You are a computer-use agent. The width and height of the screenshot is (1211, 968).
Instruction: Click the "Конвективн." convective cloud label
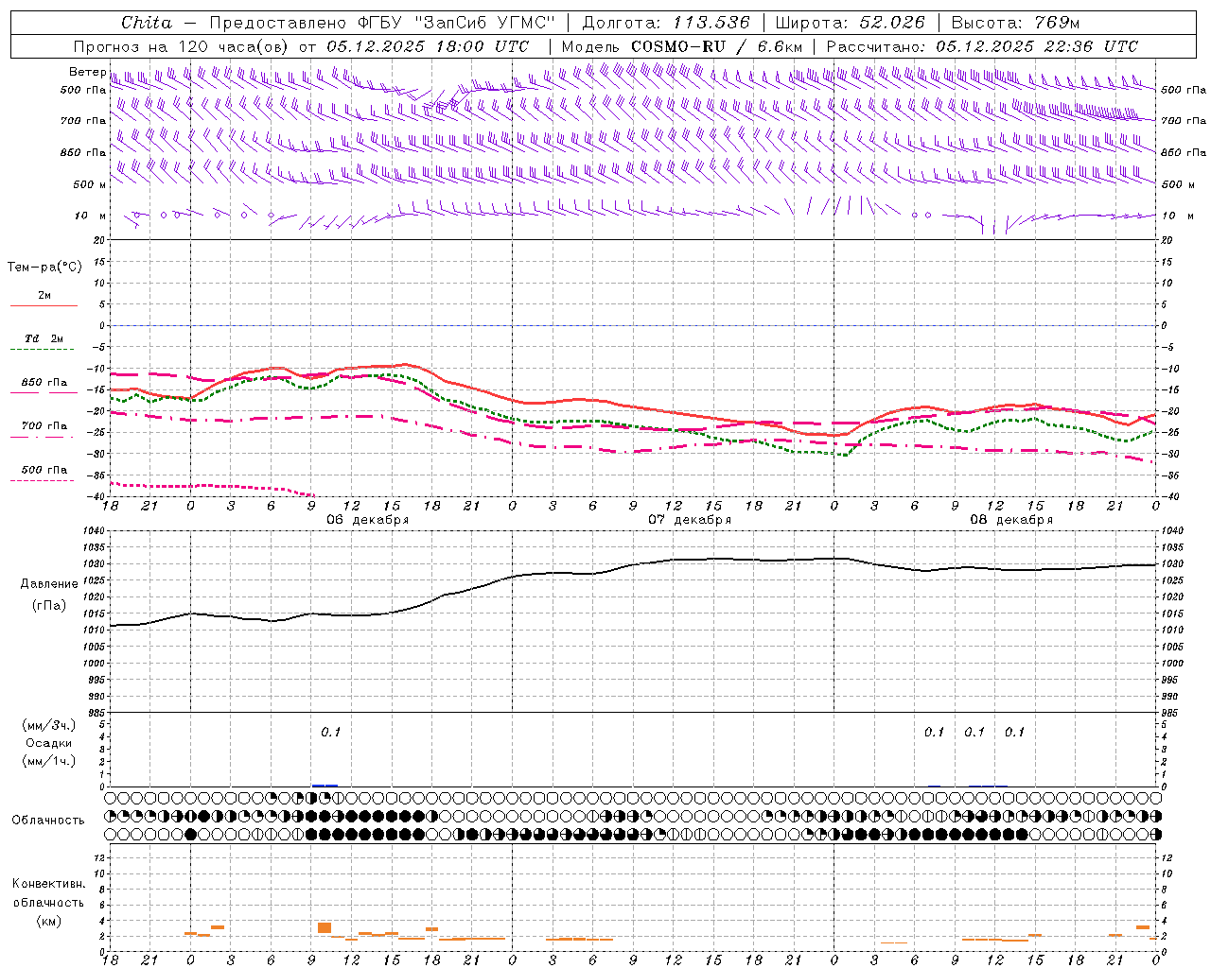[x=48, y=884]
